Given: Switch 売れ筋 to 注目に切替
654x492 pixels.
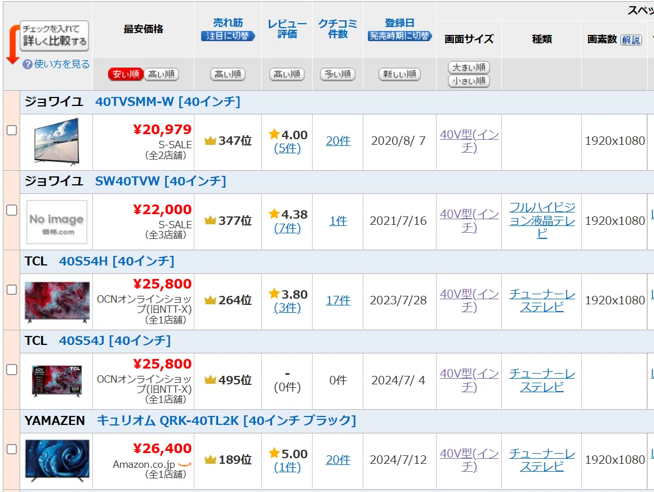Looking at the screenshot, I should click(x=228, y=36).
